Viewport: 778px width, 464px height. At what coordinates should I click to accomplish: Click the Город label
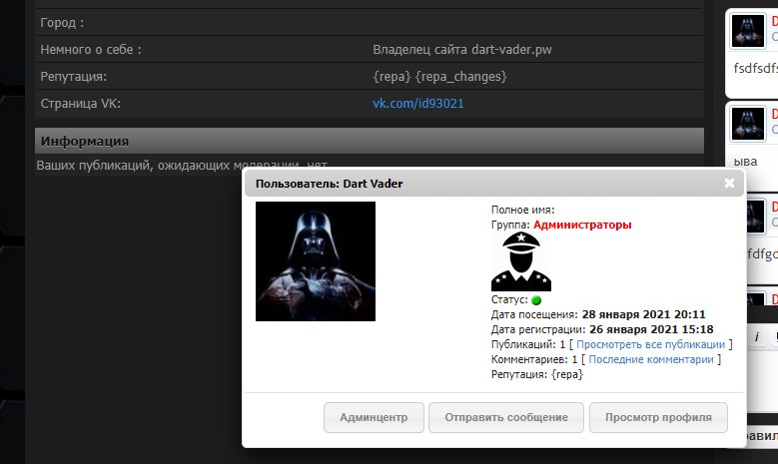62,23
